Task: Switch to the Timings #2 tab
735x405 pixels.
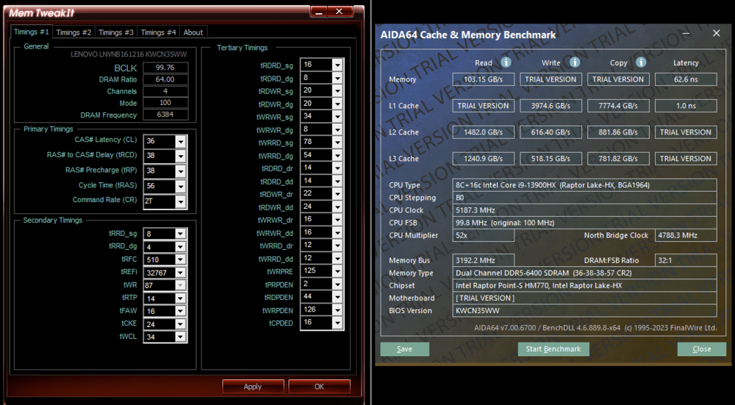Action: 73,32
